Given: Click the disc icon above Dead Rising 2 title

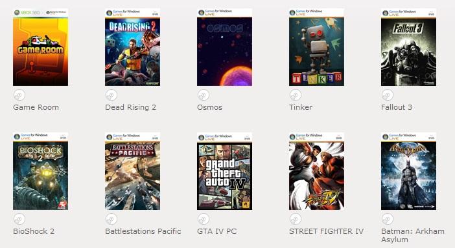Looking at the screenshot, I should click(111, 95).
